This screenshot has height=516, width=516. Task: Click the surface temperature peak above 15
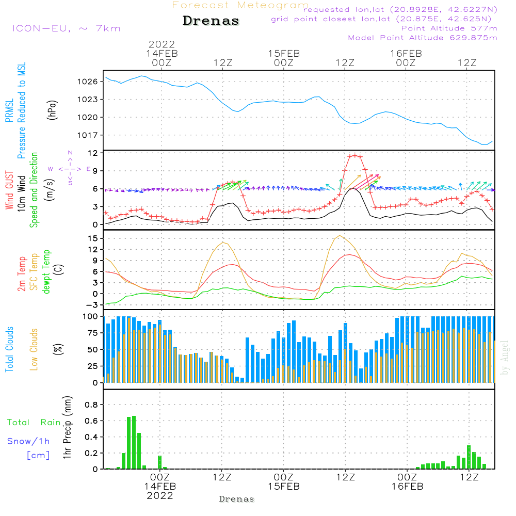[x=340, y=236]
